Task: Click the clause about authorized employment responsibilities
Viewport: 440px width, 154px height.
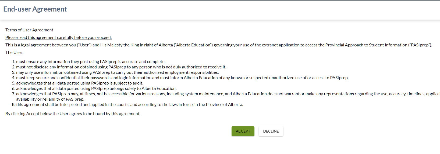Action: (117, 72)
